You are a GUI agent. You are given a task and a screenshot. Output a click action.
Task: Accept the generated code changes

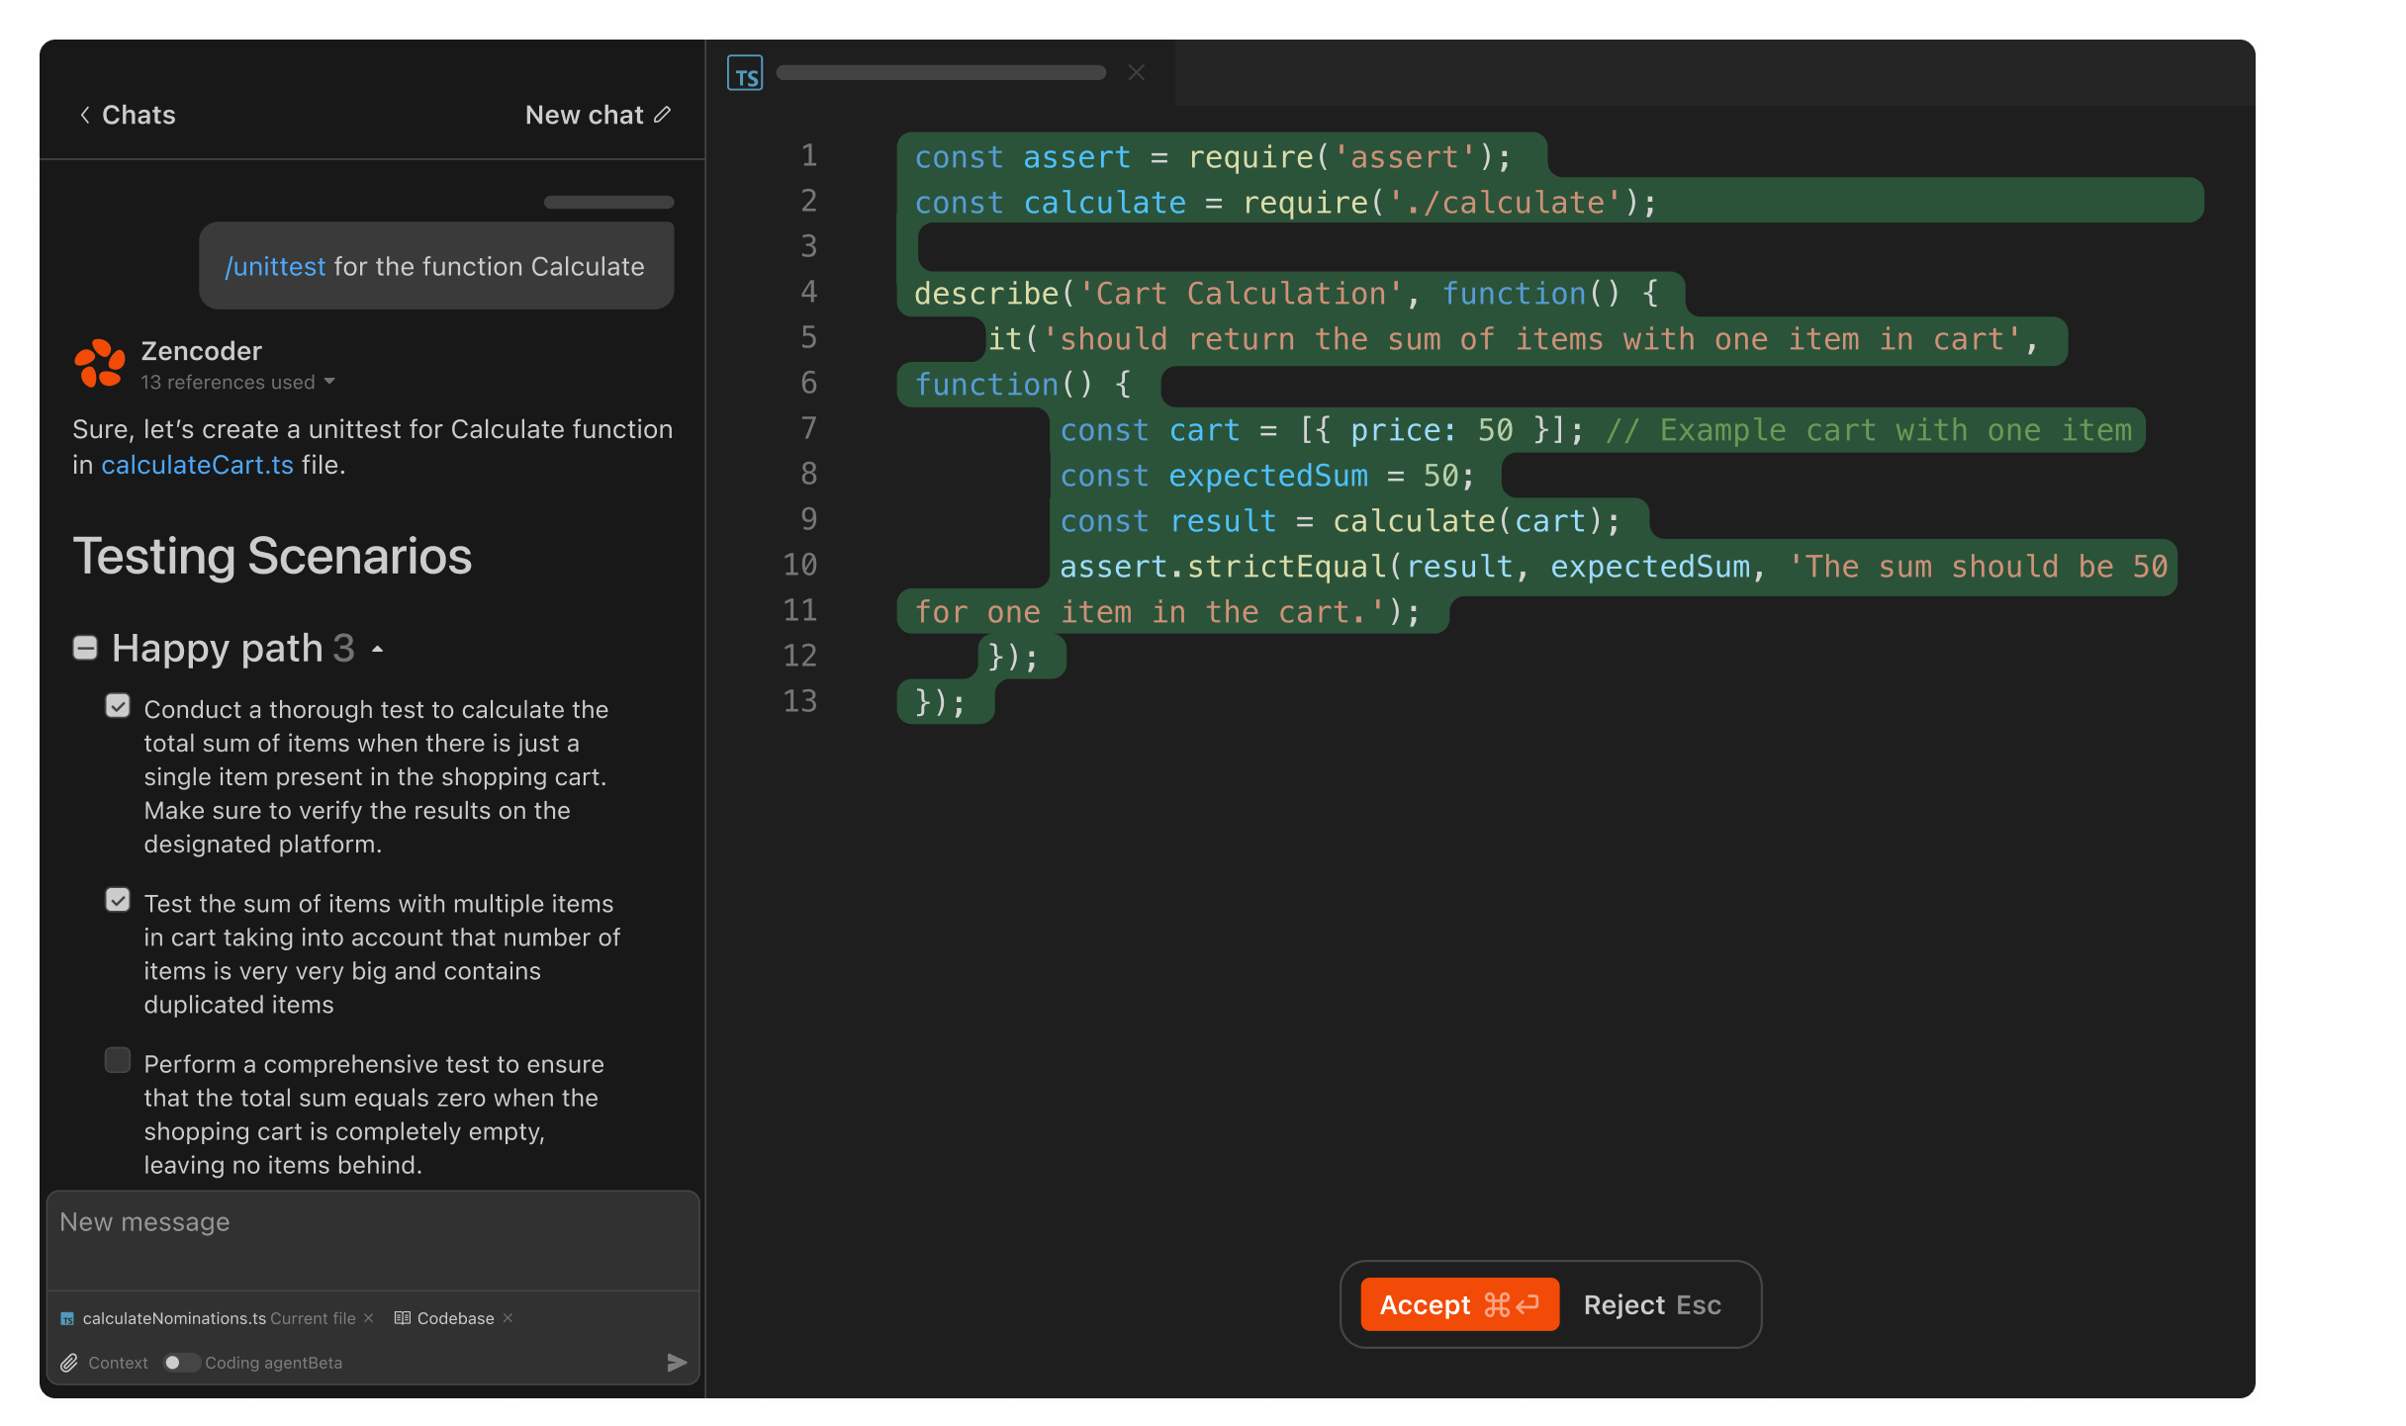(x=1459, y=1304)
